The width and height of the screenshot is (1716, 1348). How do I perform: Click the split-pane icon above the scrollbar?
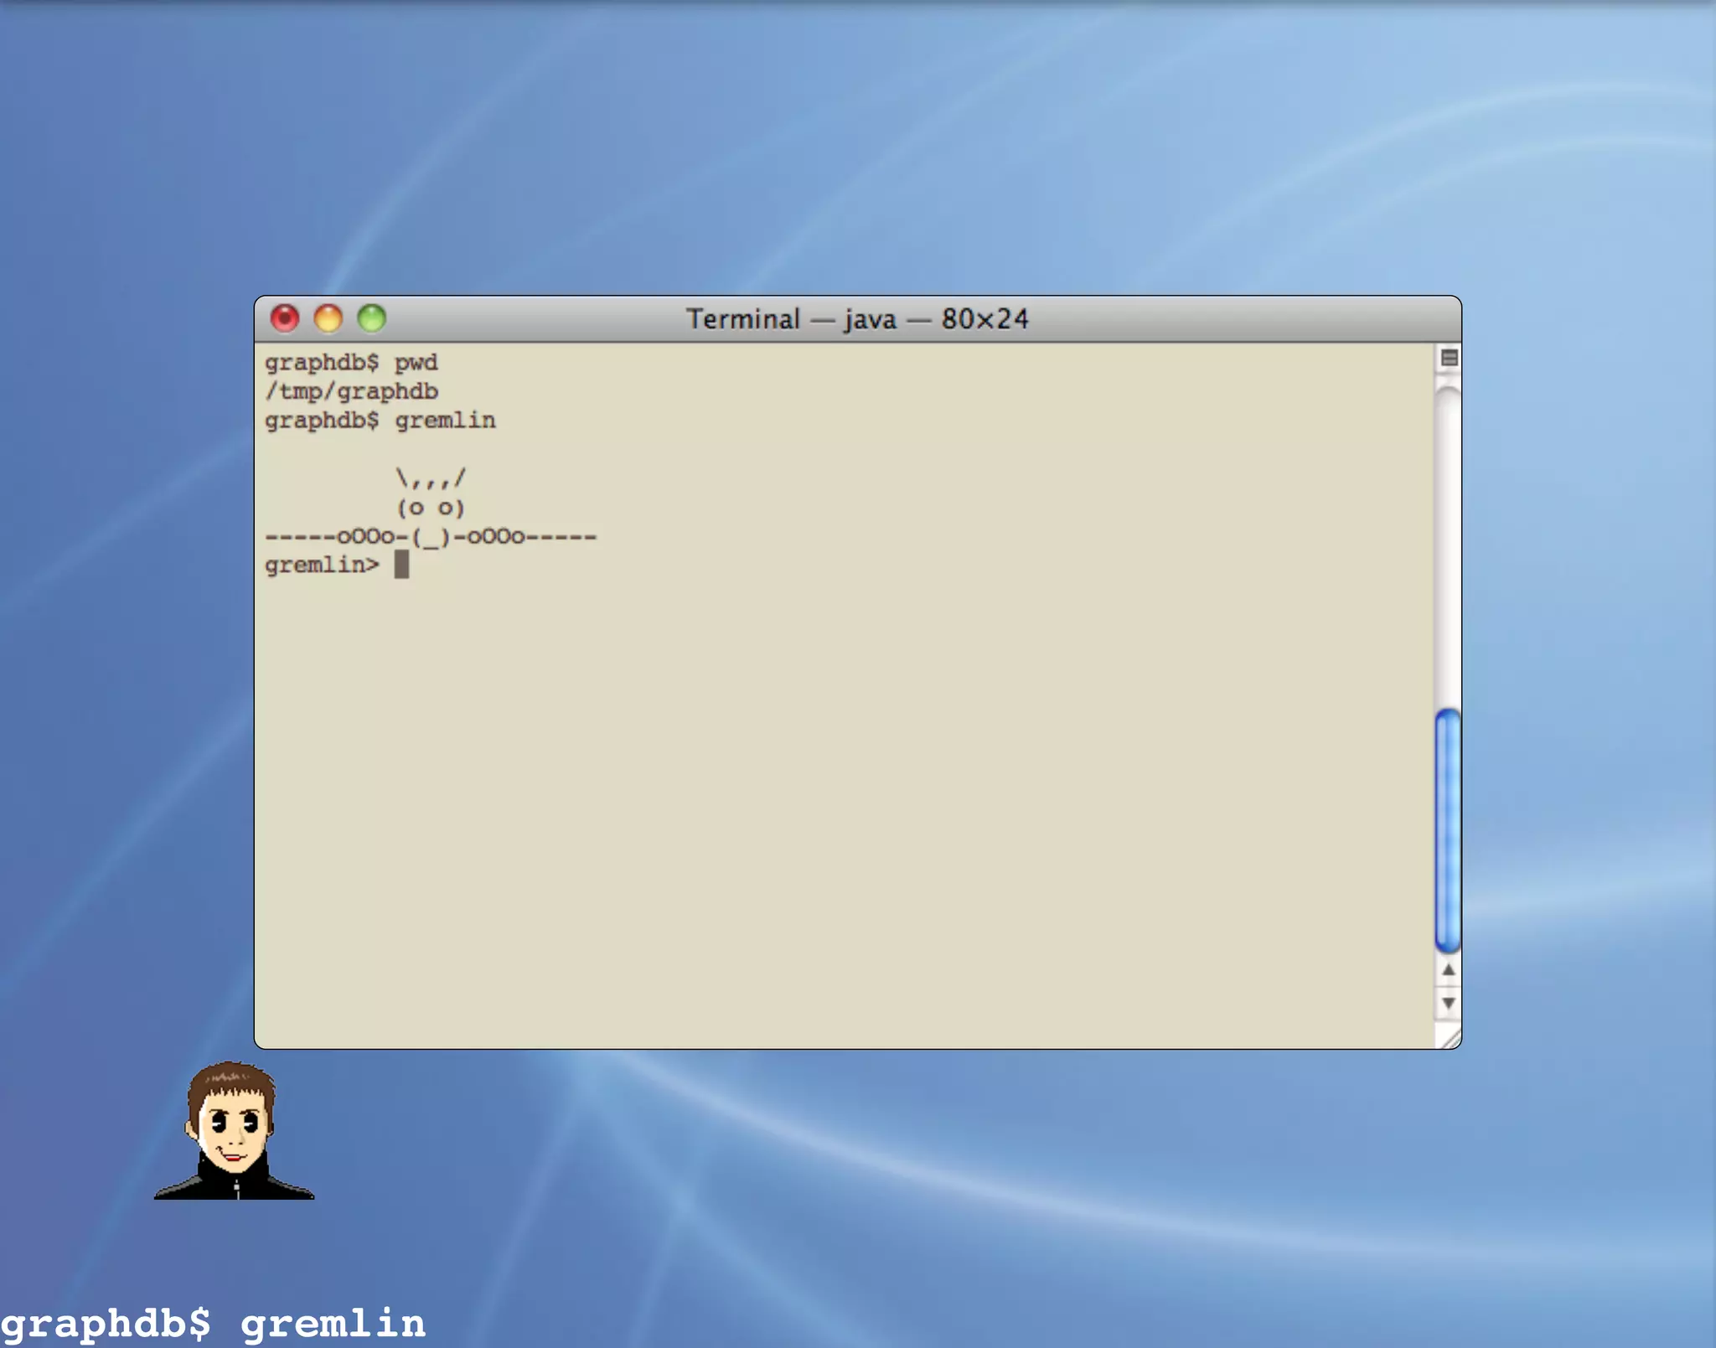(1449, 359)
